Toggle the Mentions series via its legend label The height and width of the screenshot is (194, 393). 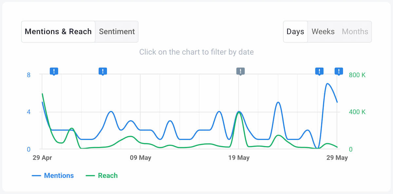[x=59, y=175]
